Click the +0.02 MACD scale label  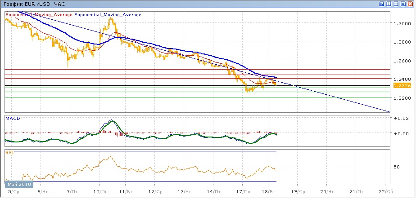point(401,118)
